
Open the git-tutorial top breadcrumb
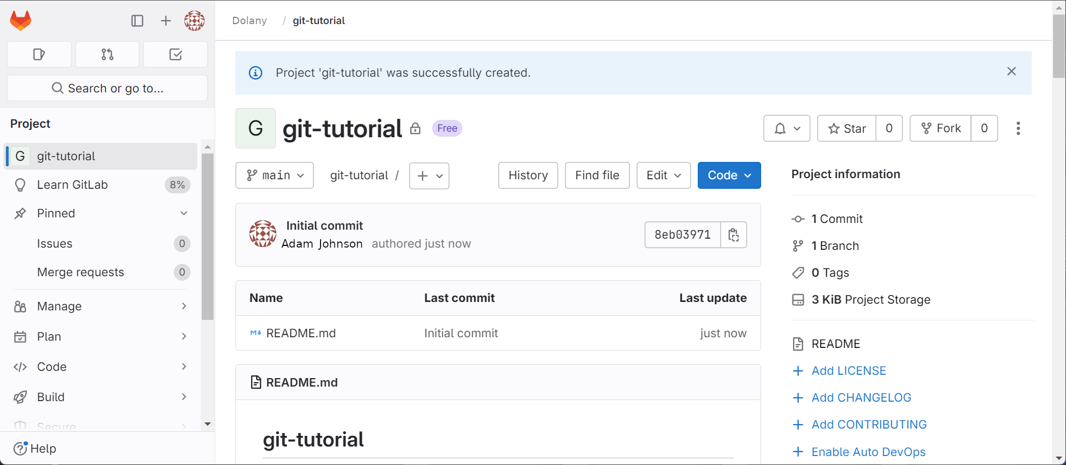(x=319, y=21)
